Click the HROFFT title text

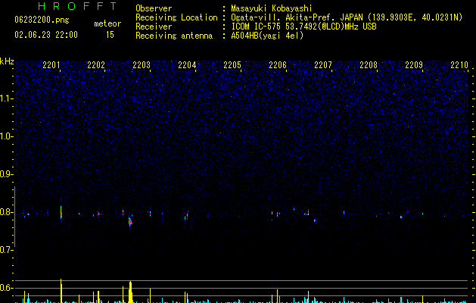[x=77, y=6]
